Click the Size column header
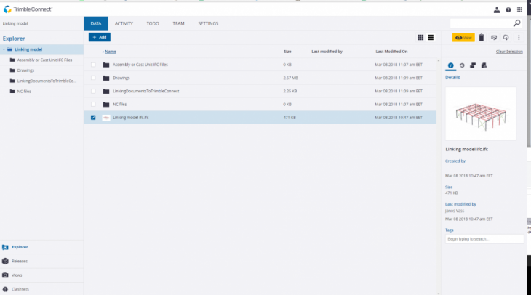The image size is (531, 295). click(x=287, y=52)
